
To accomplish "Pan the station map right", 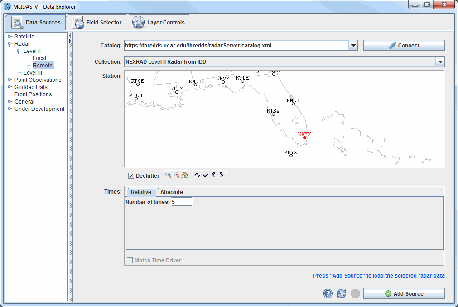I will (x=222, y=175).
